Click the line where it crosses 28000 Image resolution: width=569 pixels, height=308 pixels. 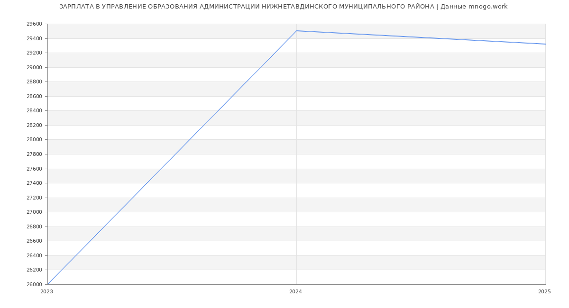click(190, 140)
